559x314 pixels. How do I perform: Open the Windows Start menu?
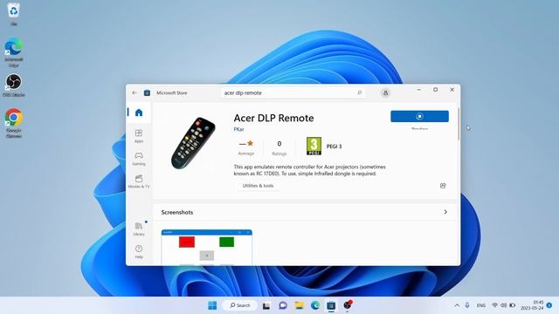(212, 305)
